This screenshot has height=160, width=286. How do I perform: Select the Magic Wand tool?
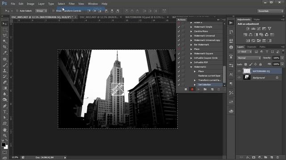(x=4, y=41)
